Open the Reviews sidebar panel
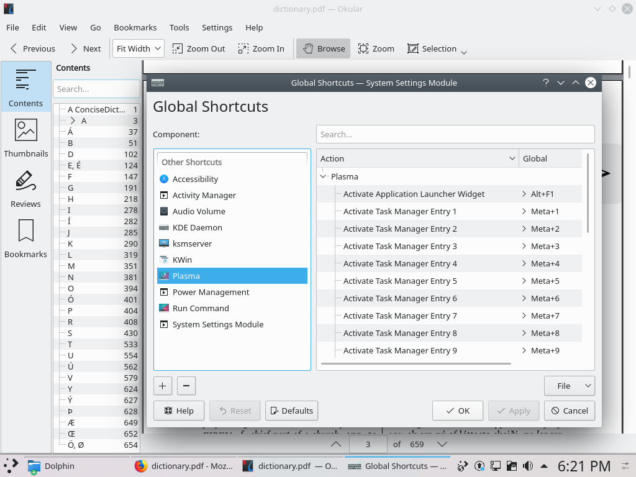The height and width of the screenshot is (477, 636). 25,189
